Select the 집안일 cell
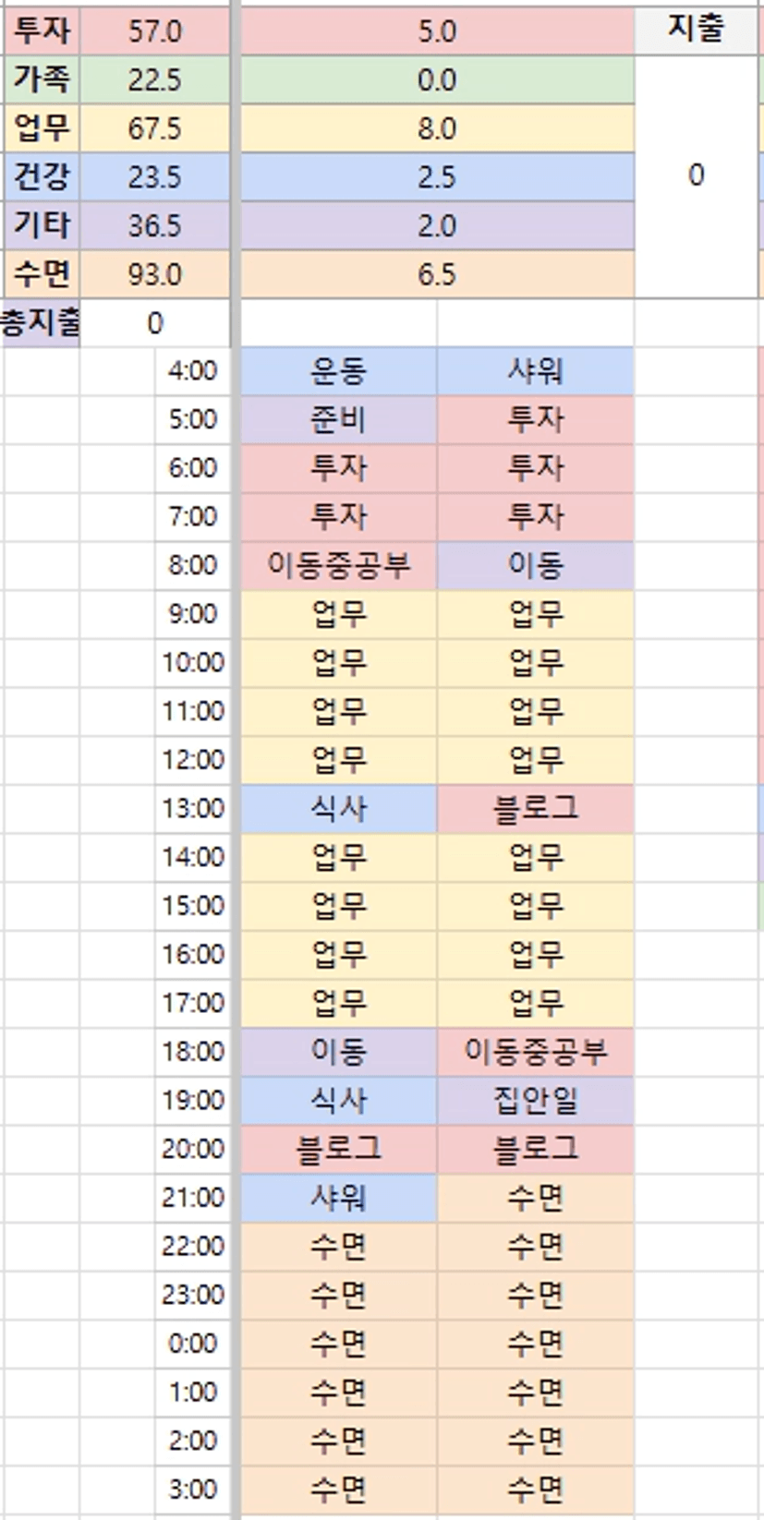This screenshot has width=764, height=1520. click(535, 1100)
